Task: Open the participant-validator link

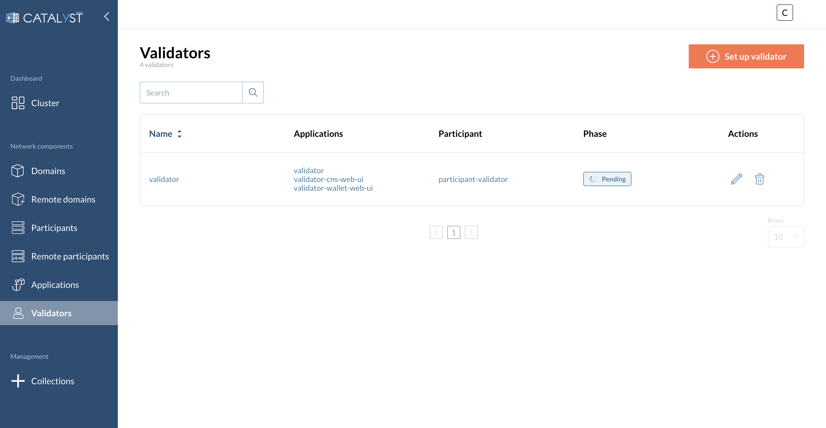Action: [x=473, y=179]
